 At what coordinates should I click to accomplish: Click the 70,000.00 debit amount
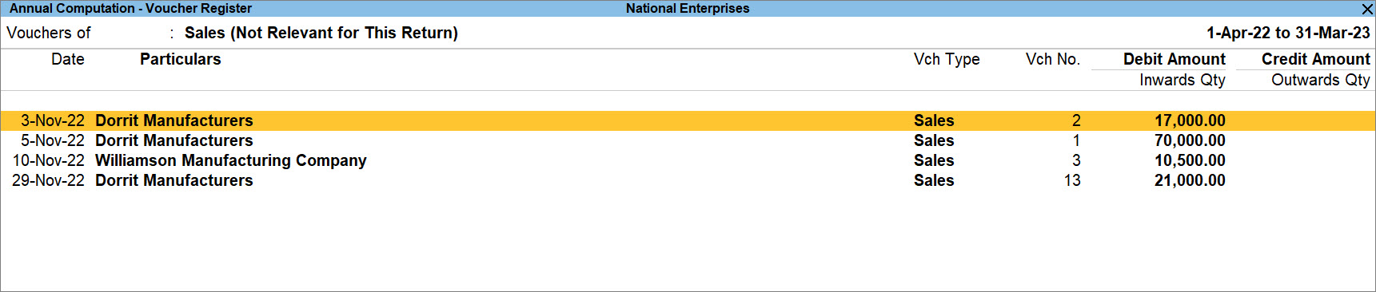pyautogui.click(x=1190, y=140)
